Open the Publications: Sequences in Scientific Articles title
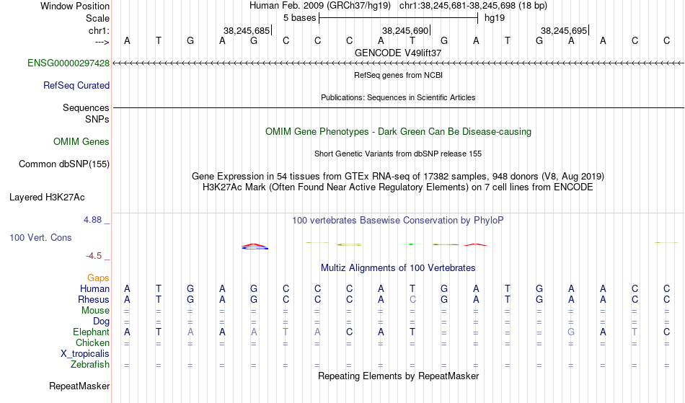 click(398, 97)
